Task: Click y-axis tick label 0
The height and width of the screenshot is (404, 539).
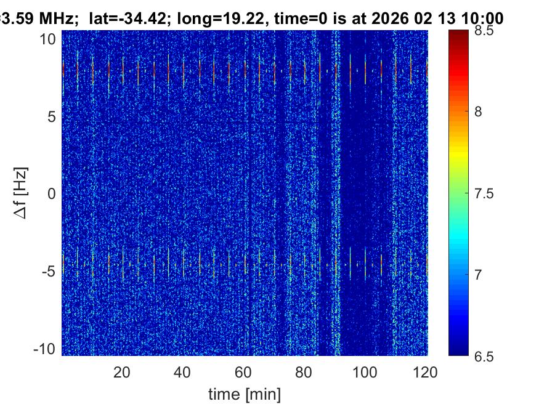Action: tap(53, 194)
